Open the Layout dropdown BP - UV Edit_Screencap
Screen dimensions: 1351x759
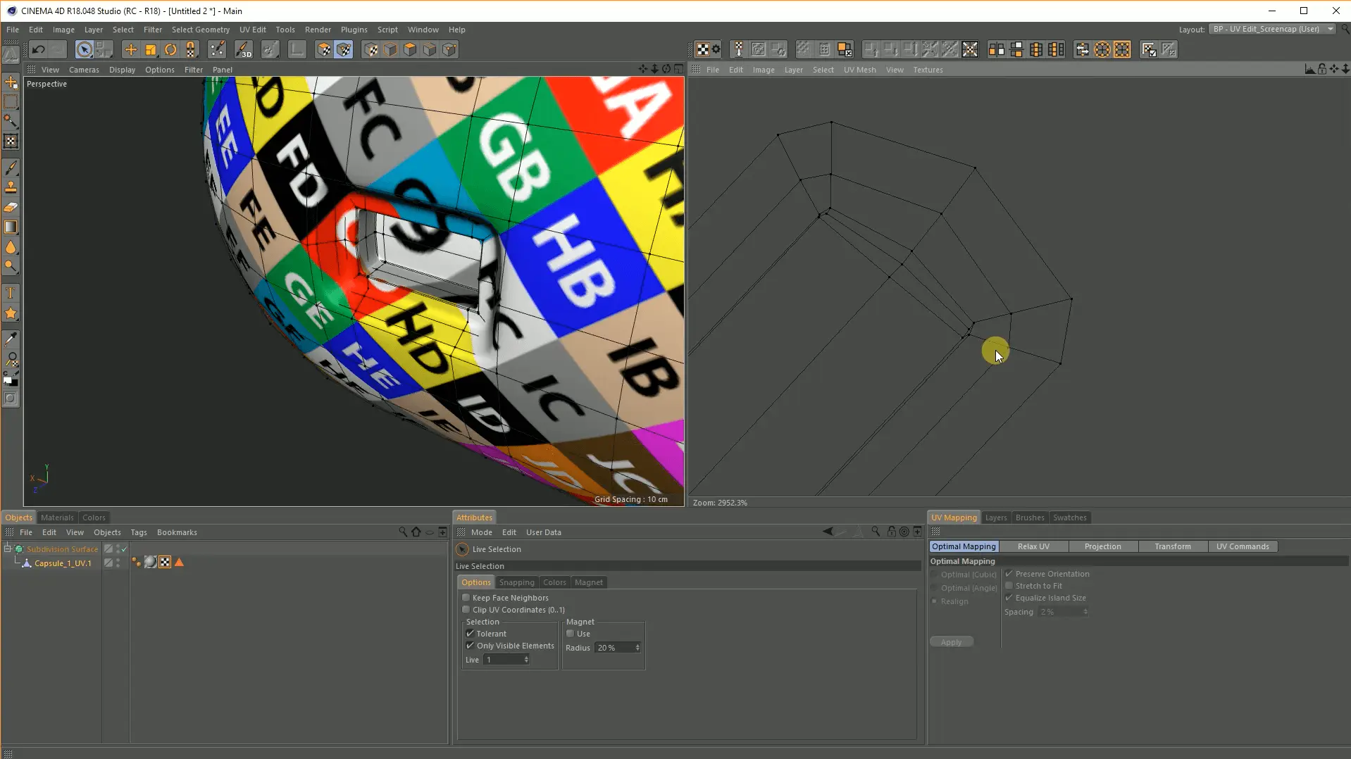pos(1271,30)
